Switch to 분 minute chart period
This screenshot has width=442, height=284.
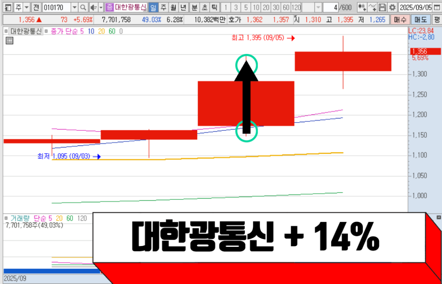[195, 7]
